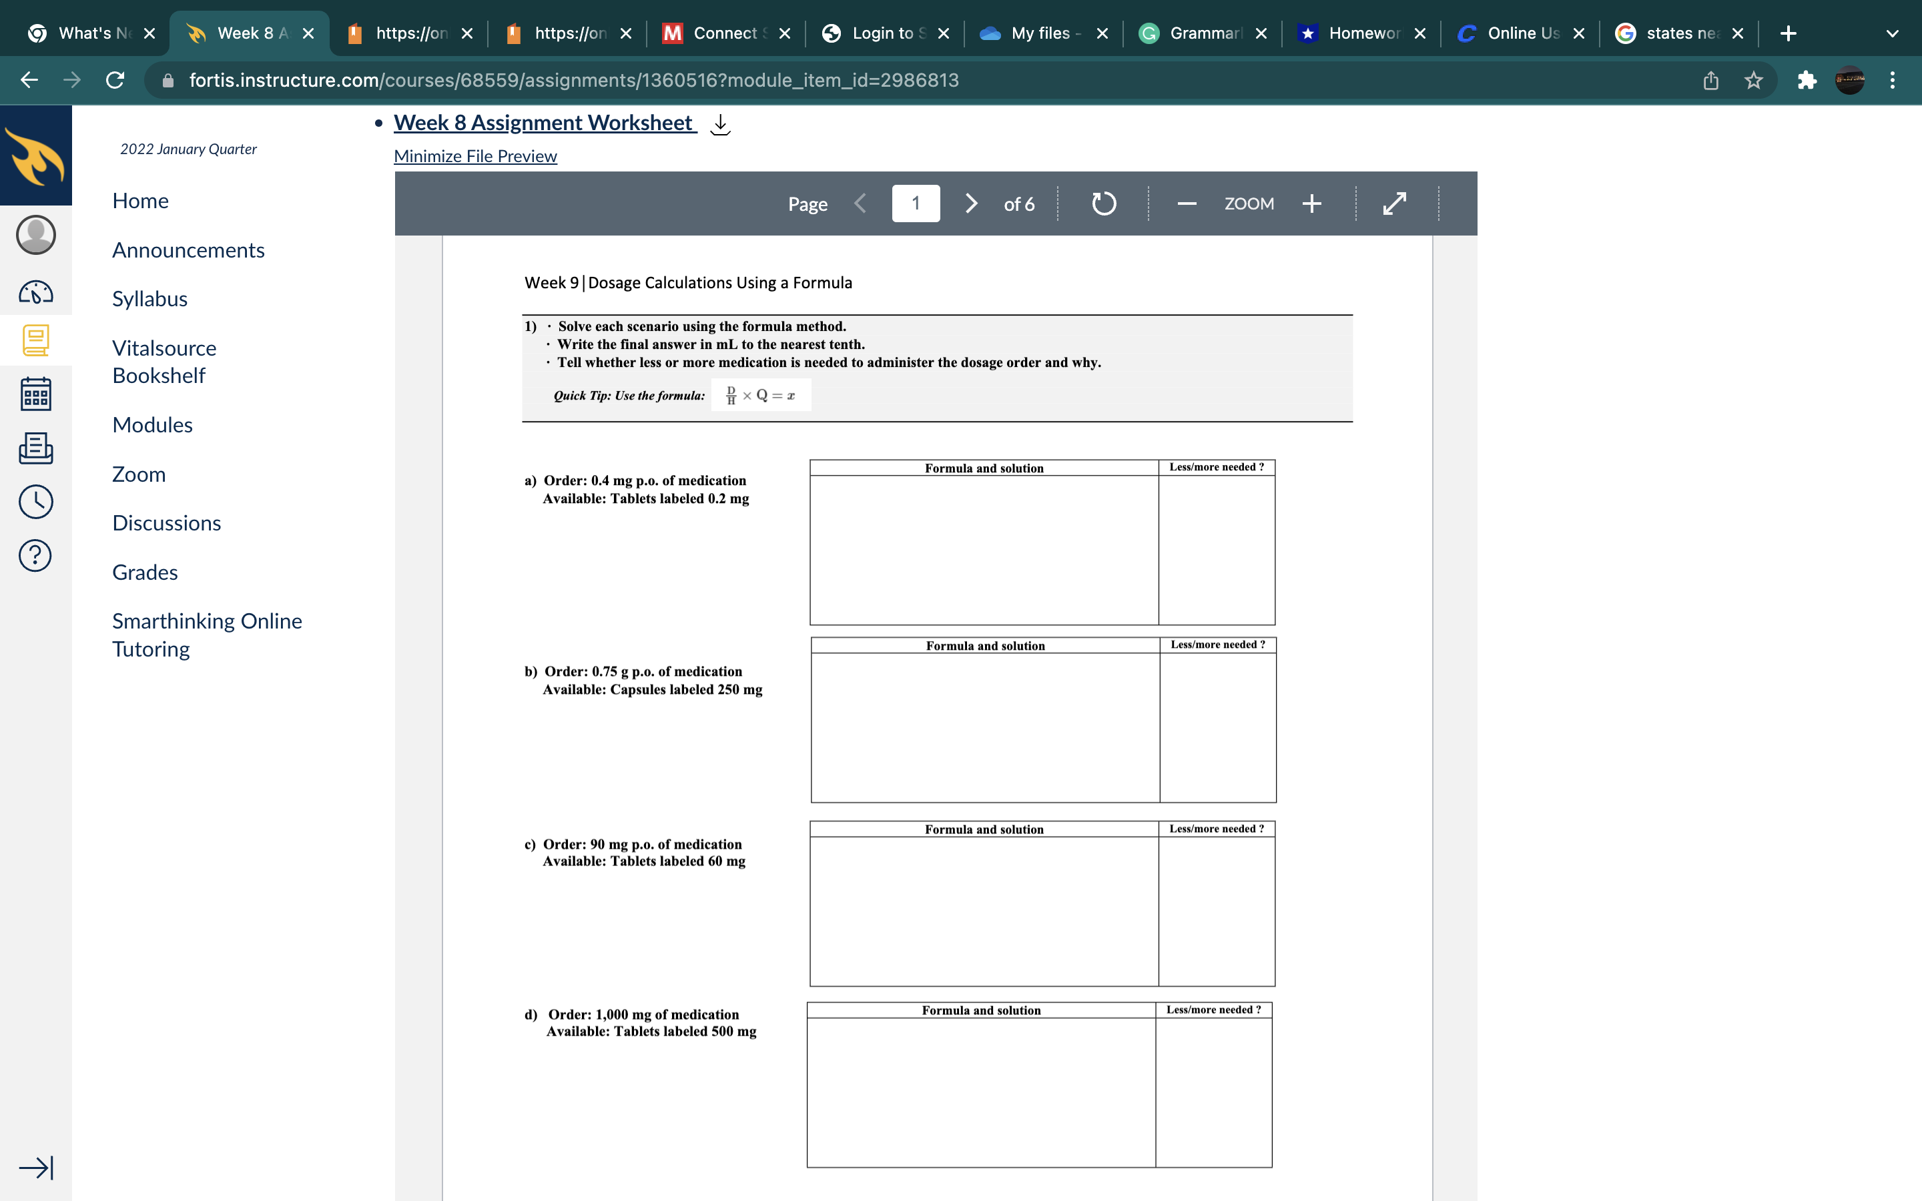Open the History clock icon in the sidebar
This screenshot has width=1922, height=1201.
click(x=36, y=502)
